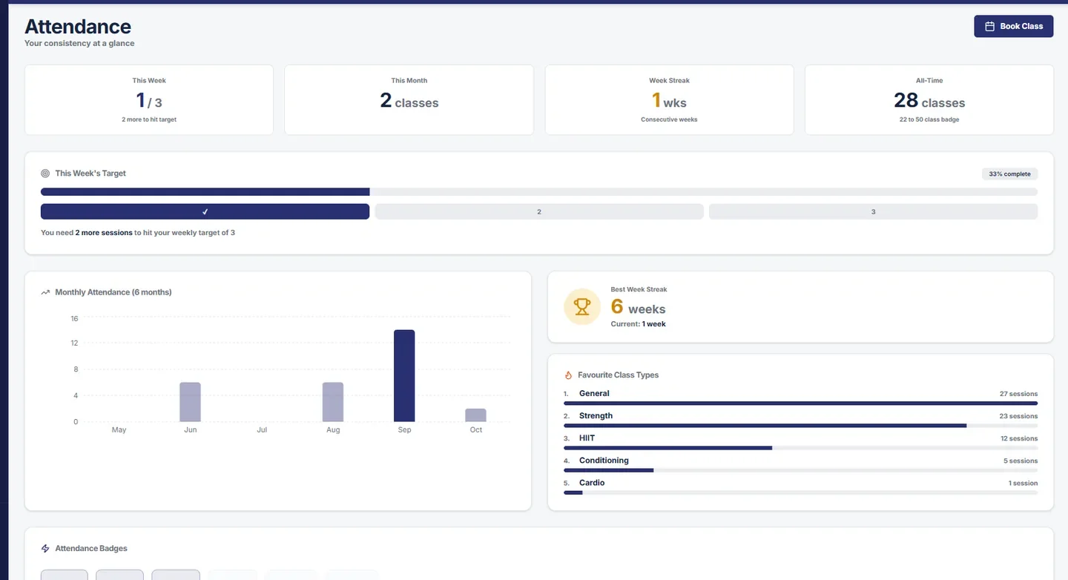1068x580 pixels.
Task: Click the This Week's Target heading
Action: (90, 173)
